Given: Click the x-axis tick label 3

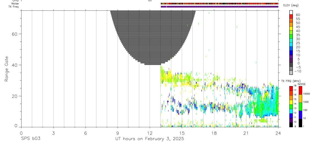Looking at the screenshot, I should point(53,133).
